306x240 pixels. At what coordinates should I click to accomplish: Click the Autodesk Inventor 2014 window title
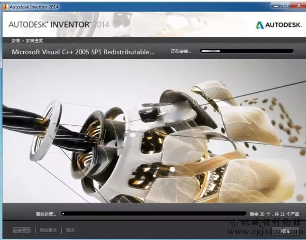[34, 7]
